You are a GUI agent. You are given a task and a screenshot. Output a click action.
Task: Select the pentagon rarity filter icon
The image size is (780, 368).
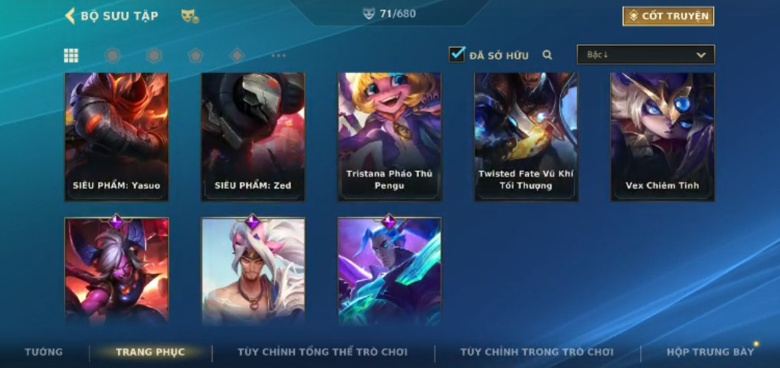click(196, 56)
